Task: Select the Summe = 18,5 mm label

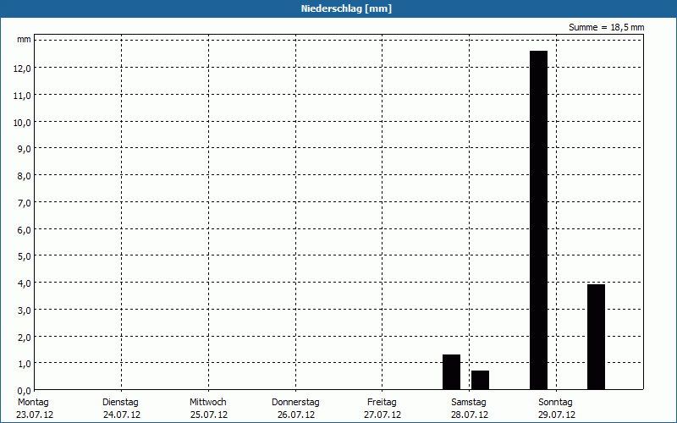Action: point(606,27)
